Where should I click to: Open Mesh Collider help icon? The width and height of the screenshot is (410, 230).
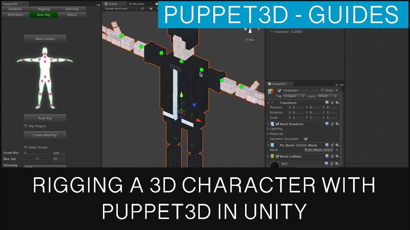[x=327, y=156]
